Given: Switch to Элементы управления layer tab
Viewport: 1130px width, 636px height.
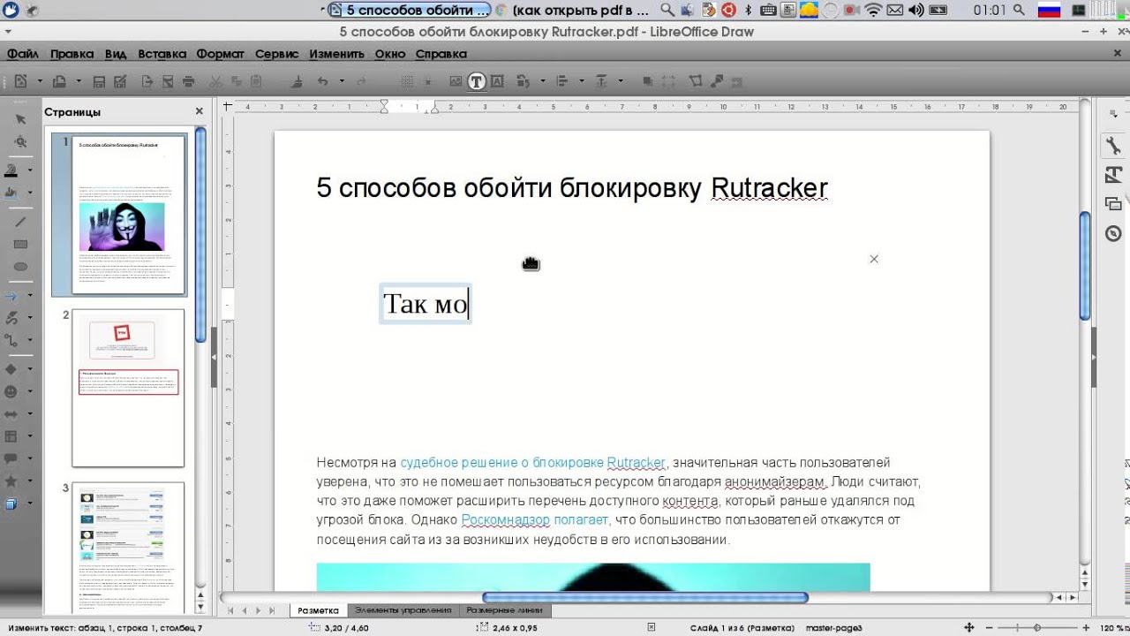Looking at the screenshot, I should 403,610.
